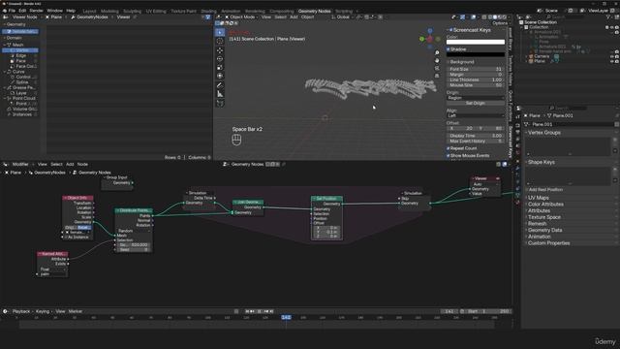Open the spreadsheet editor type icon

click(x=6, y=17)
